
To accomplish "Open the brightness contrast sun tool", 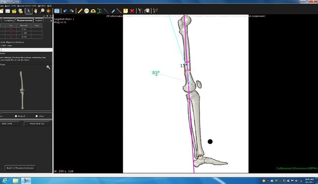I will point(49,11).
